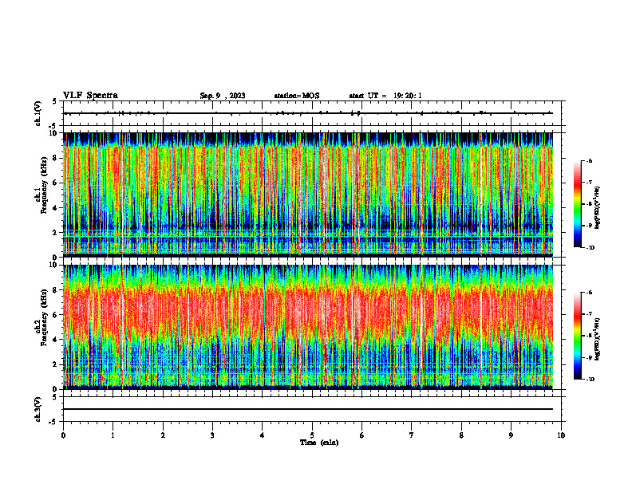This screenshot has width=632, height=488.
Task: Click the "VLF Spectra" plot title
Action: coord(90,96)
